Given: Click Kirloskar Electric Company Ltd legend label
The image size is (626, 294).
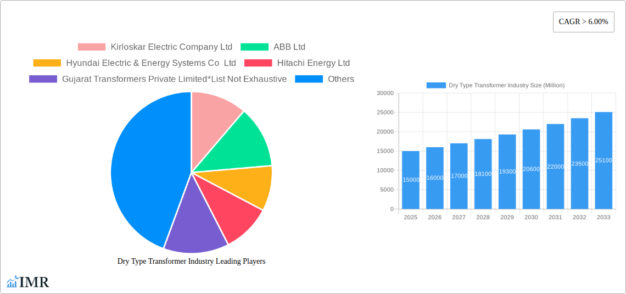Looking at the screenshot, I should [171, 47].
